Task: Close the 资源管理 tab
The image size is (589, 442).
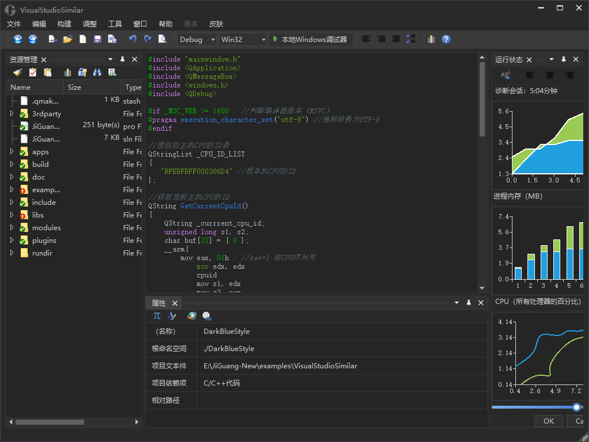Action: 44,60
